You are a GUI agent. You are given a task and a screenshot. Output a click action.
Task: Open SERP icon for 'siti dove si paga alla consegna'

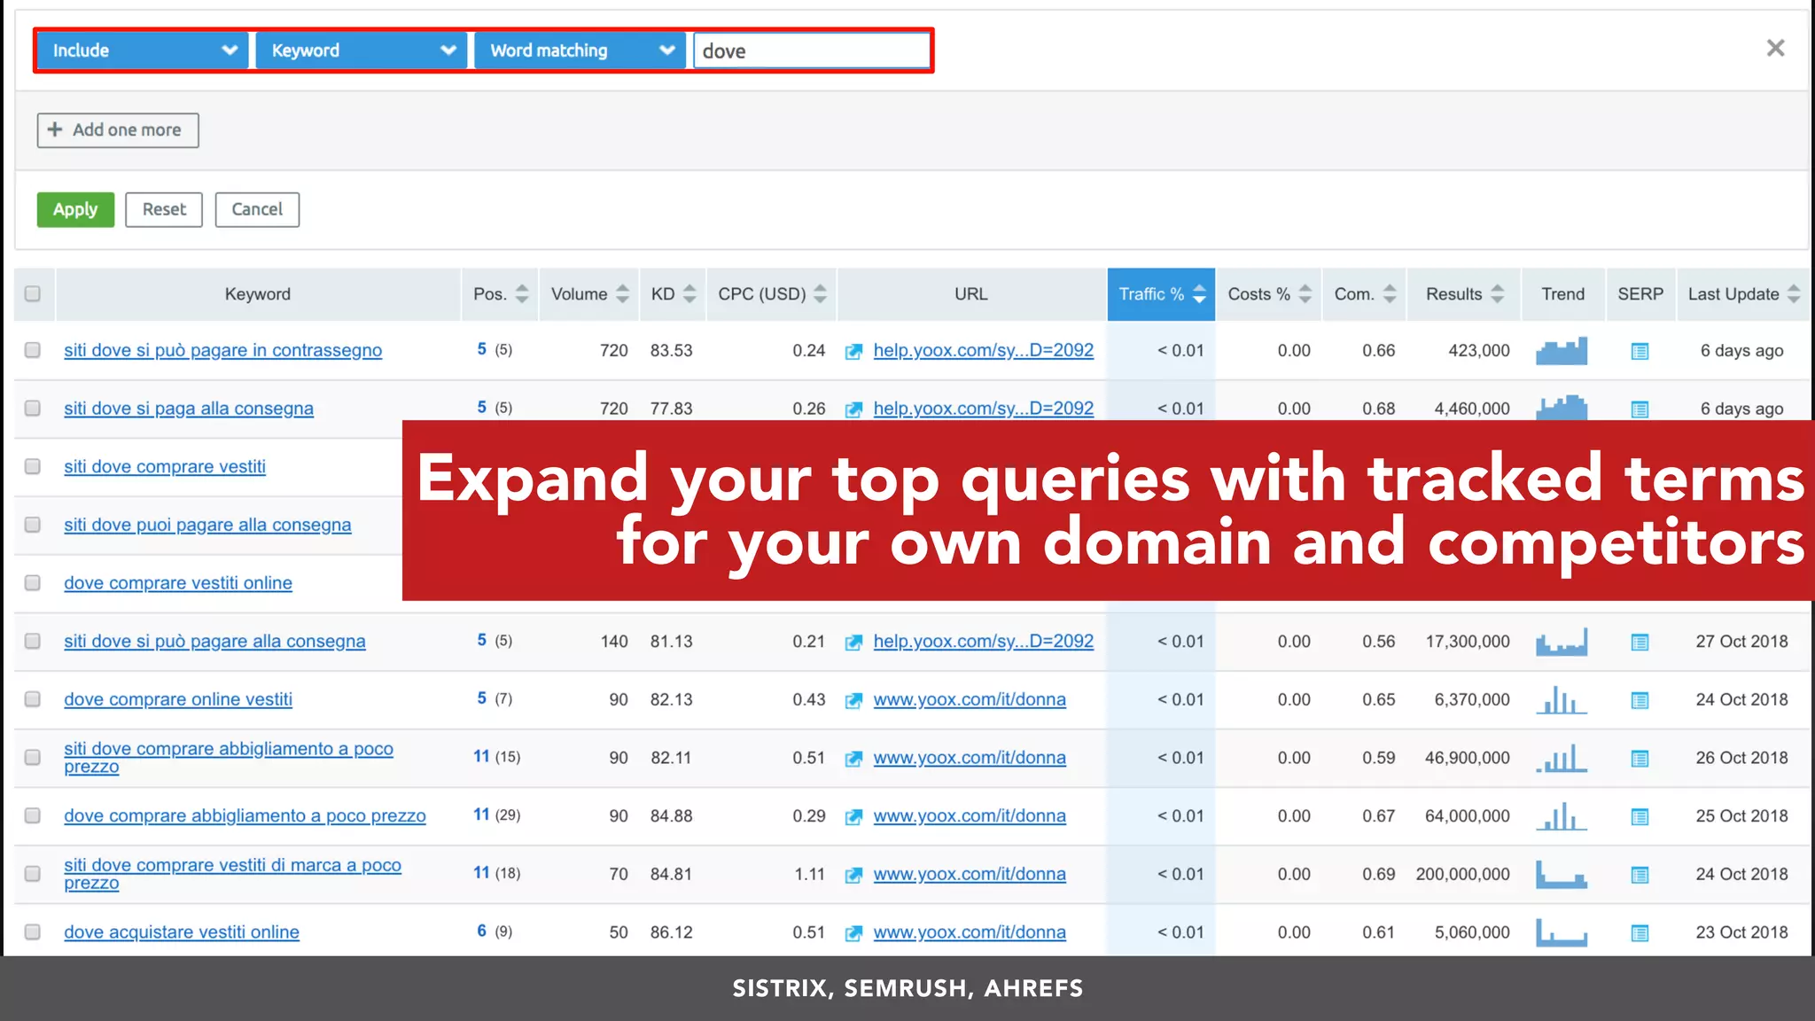[1640, 409]
